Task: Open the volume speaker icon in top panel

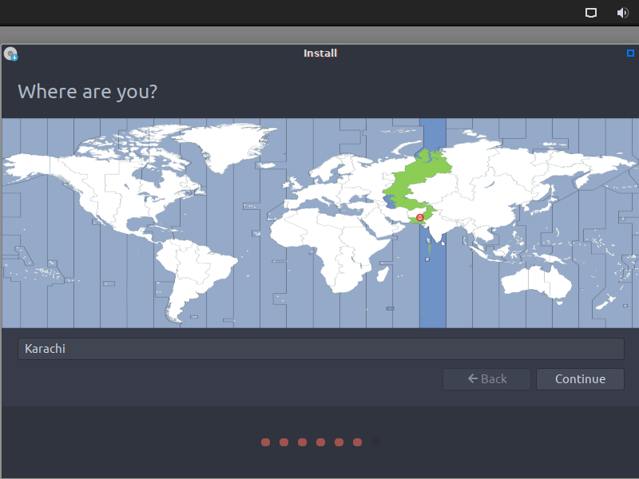Action: click(x=623, y=13)
